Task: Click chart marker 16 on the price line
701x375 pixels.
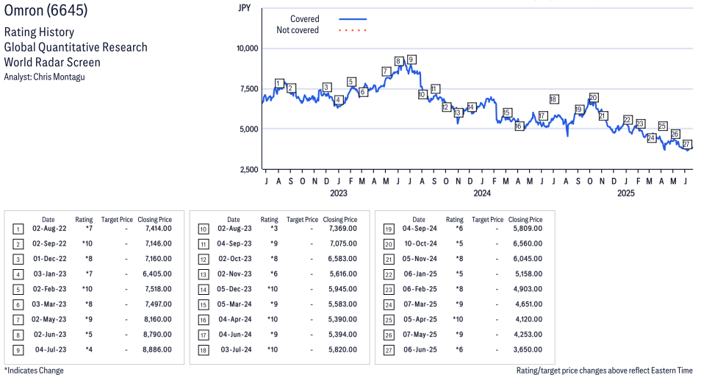Action: [x=519, y=126]
